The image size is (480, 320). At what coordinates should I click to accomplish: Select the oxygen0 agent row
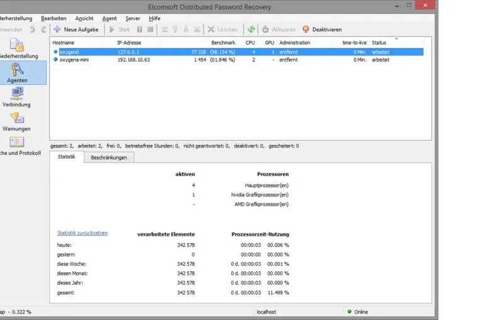[238, 52]
